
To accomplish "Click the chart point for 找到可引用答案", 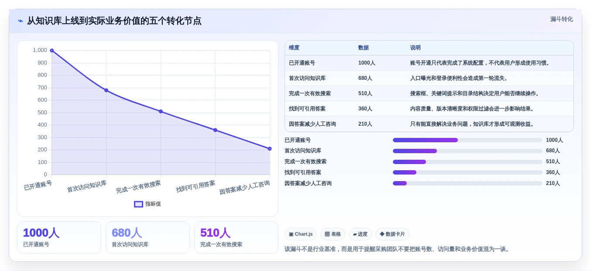I will (x=215, y=130).
